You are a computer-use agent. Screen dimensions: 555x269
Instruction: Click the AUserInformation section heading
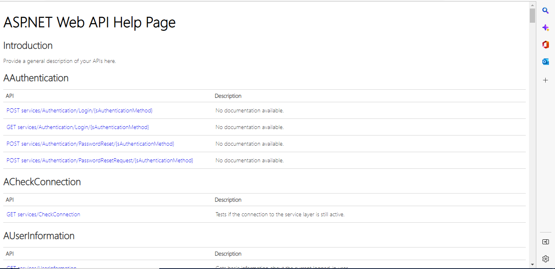(x=39, y=236)
